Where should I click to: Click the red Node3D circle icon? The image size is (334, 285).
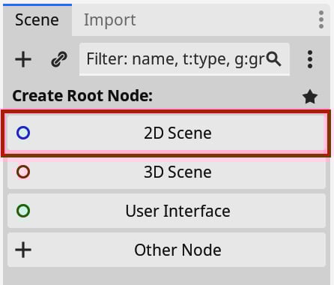(23, 172)
